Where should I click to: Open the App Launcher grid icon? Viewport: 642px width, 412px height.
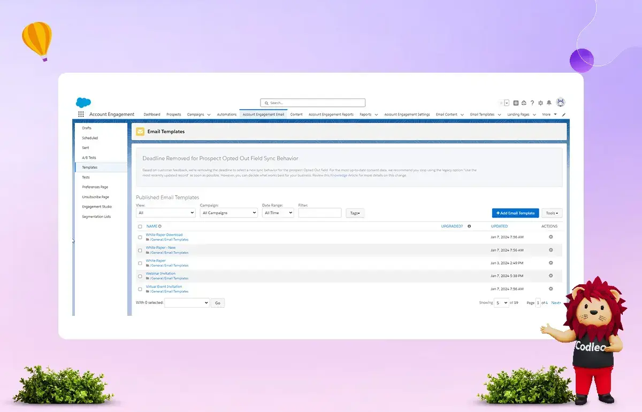point(81,114)
